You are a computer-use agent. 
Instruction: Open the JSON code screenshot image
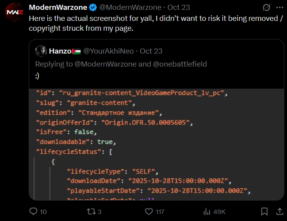[x=157, y=144]
